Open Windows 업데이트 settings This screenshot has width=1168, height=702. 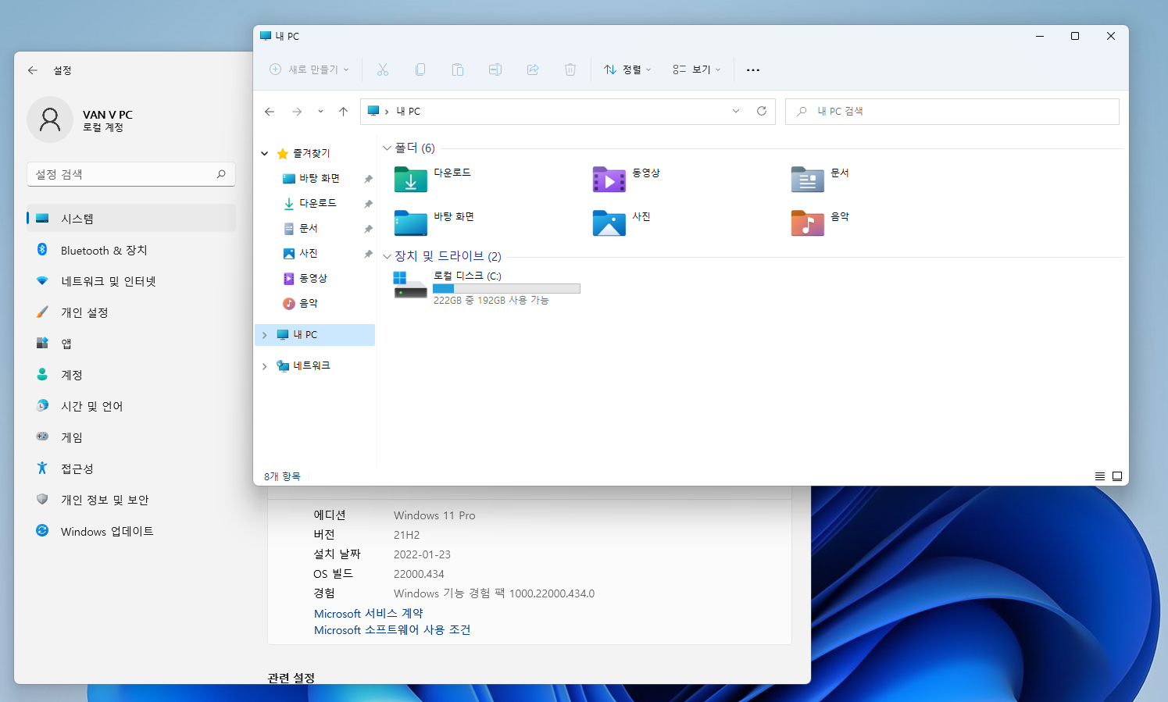(131, 531)
